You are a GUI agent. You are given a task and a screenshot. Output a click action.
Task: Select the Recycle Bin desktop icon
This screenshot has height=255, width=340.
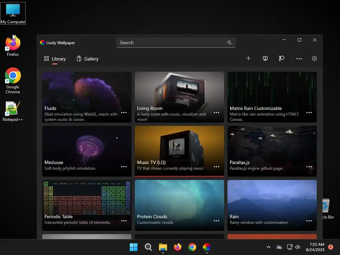(x=328, y=209)
